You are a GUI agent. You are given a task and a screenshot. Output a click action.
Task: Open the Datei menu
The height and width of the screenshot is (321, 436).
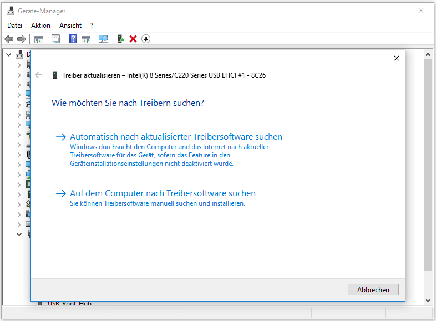(x=15, y=26)
